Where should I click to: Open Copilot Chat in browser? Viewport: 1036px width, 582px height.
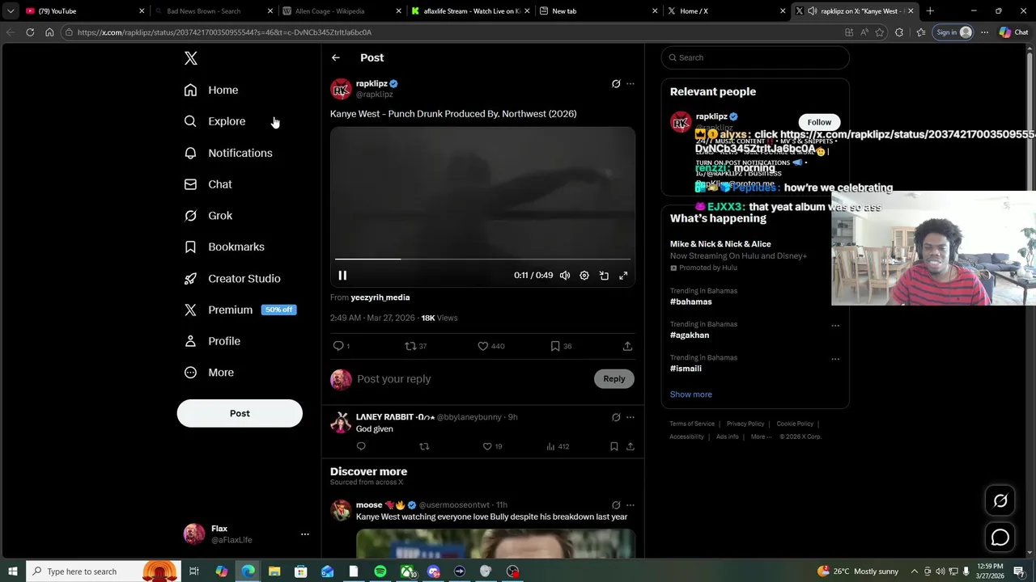click(x=1013, y=32)
